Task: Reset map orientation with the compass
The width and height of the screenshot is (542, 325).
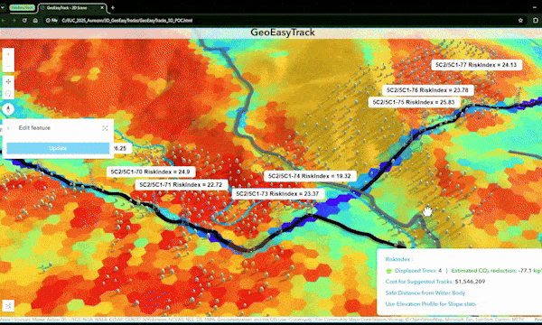Action: point(8,109)
